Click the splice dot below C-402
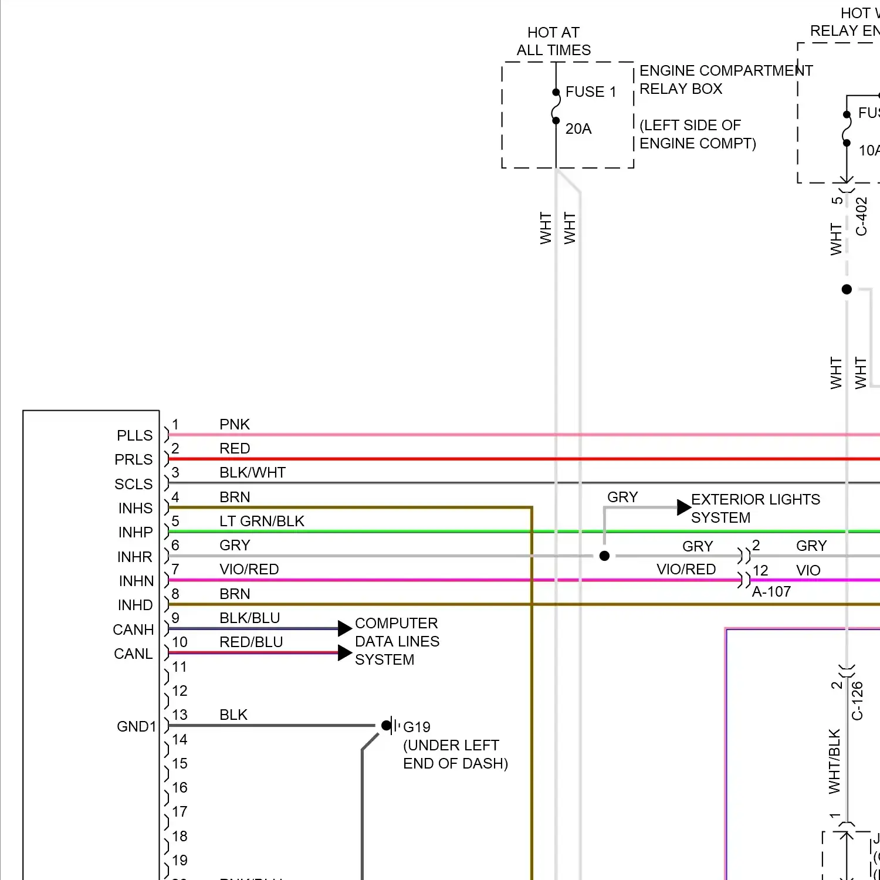The height and width of the screenshot is (880, 880). point(847,289)
